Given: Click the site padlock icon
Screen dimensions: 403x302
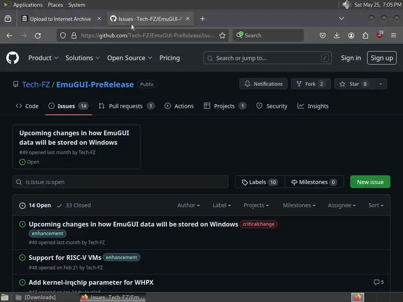Looking at the screenshot, I should tap(74, 35).
